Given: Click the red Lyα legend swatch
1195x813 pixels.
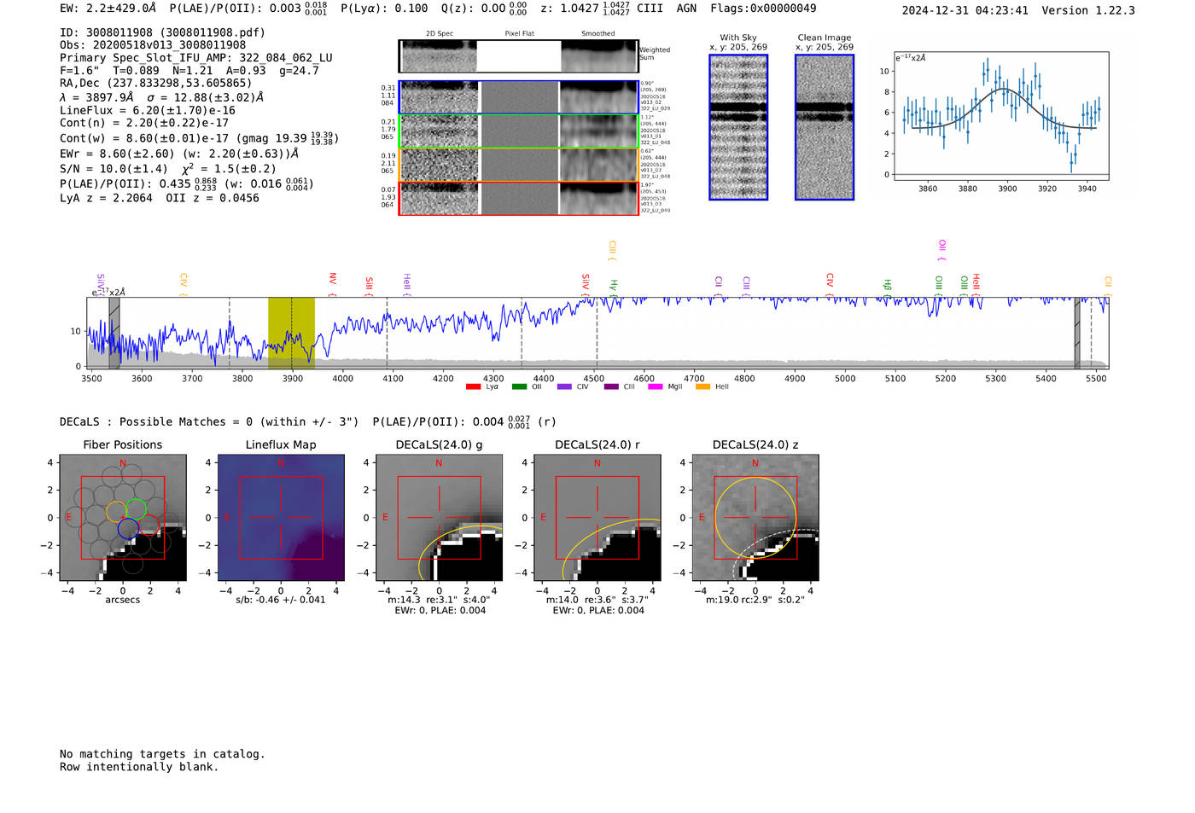Looking at the screenshot, I should [x=473, y=386].
